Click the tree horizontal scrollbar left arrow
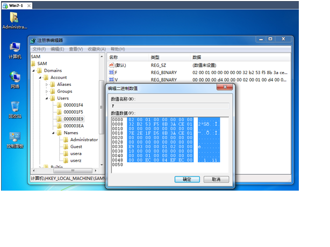 [34, 170]
